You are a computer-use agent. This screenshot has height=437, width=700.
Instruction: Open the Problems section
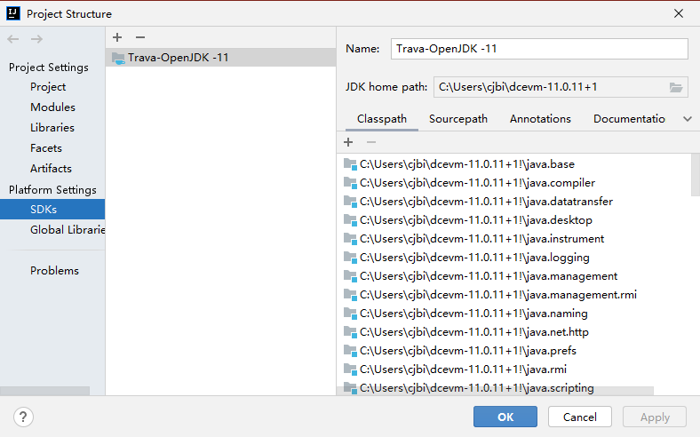coord(54,271)
